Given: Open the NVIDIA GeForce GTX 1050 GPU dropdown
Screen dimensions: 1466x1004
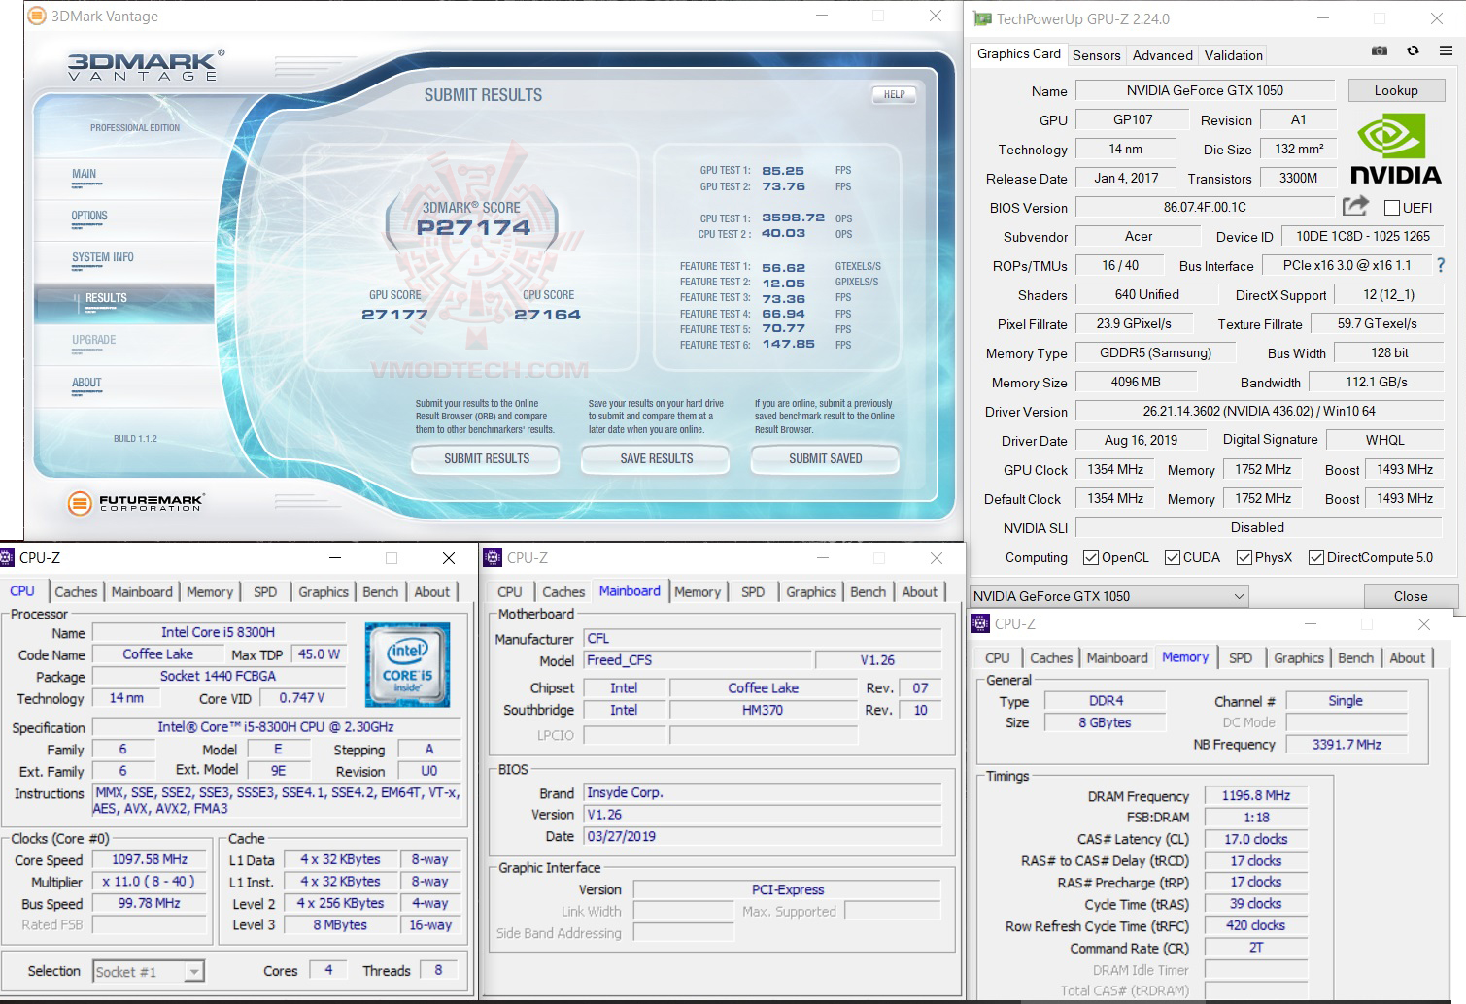Looking at the screenshot, I should (x=1108, y=596).
